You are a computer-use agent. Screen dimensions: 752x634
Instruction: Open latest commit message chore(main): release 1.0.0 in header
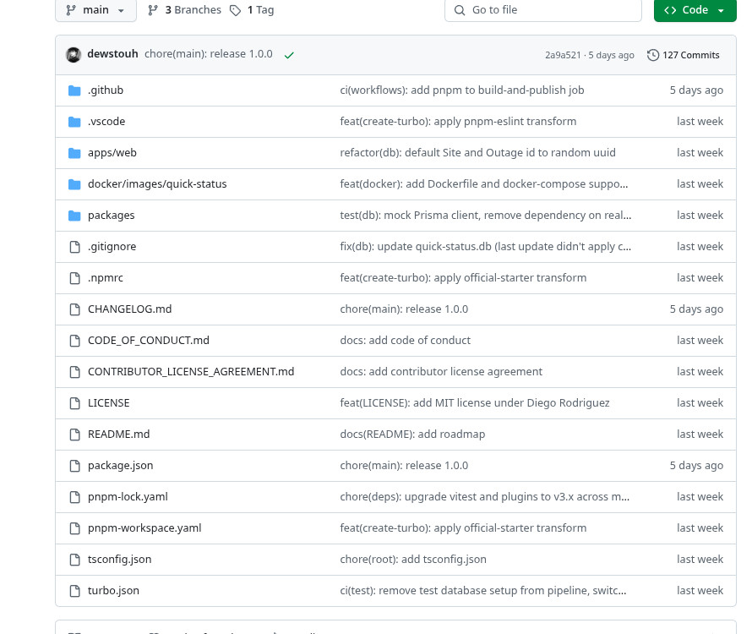tap(209, 54)
